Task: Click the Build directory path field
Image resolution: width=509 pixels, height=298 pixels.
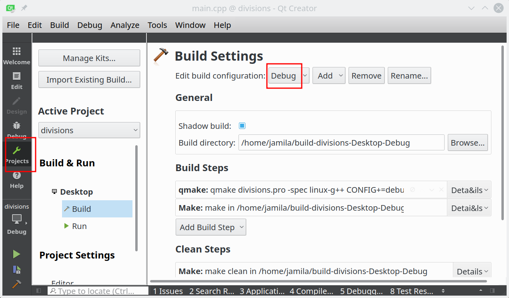Action: click(x=341, y=142)
